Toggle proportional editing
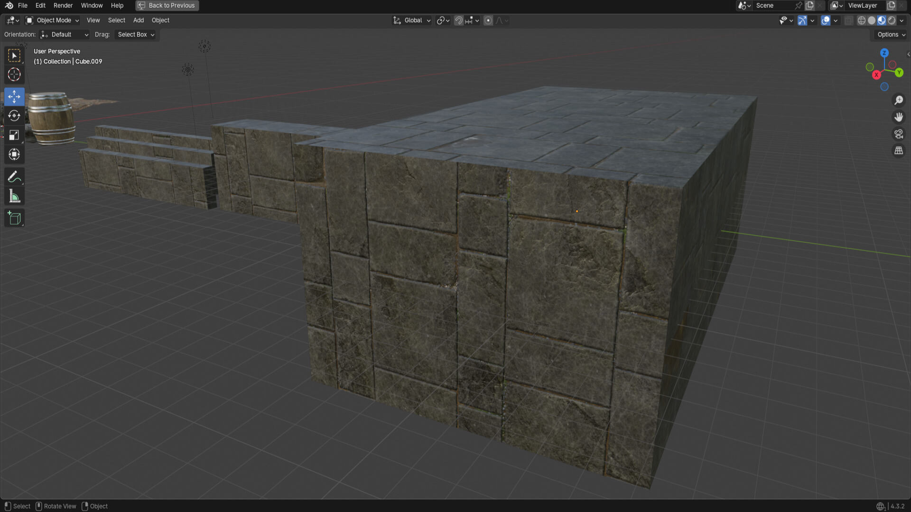Image resolution: width=911 pixels, height=512 pixels. 488,20
